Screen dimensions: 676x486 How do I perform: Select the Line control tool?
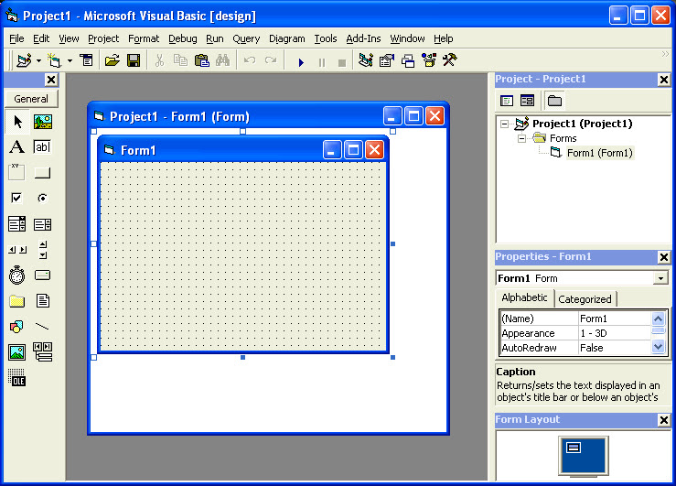pyautogui.click(x=43, y=327)
